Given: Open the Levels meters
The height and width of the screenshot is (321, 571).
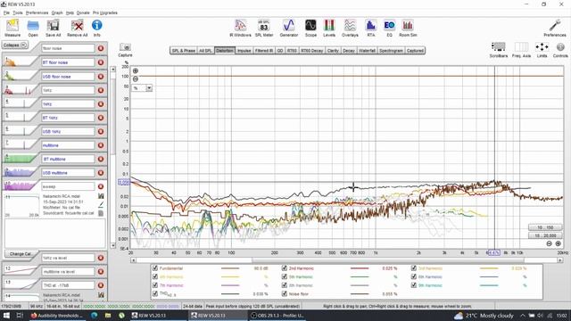Looking at the screenshot, I should pos(329,28).
